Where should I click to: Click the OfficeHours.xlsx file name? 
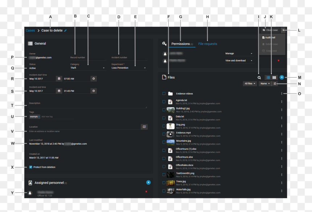184,157
